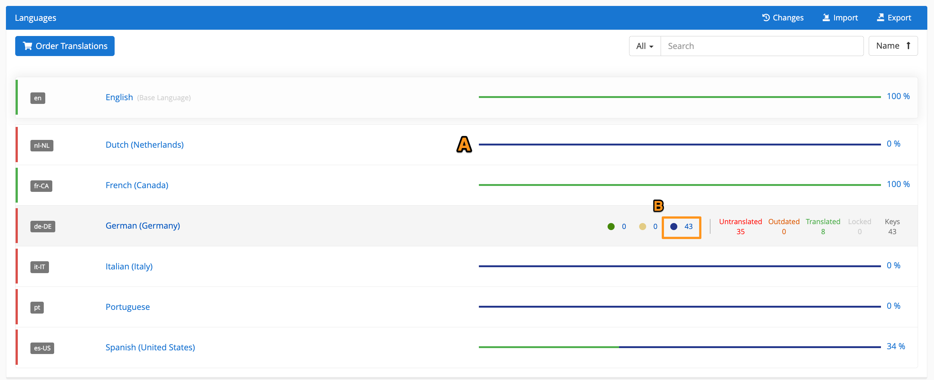Click Translated 8 in German row

click(x=823, y=226)
